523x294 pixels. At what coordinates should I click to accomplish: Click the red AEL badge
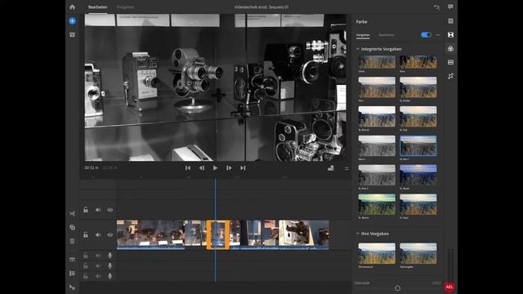click(449, 287)
